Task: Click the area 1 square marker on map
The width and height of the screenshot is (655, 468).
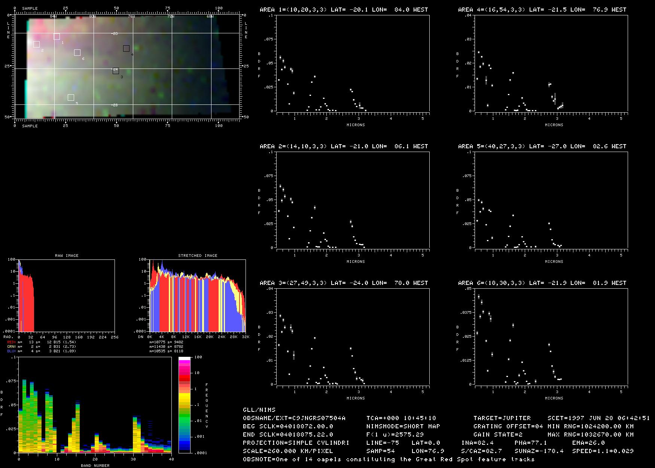Action: click(x=57, y=36)
